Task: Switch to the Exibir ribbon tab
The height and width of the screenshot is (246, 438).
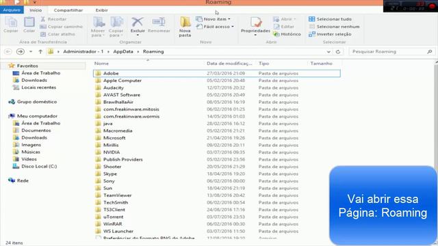Action: [x=101, y=10]
